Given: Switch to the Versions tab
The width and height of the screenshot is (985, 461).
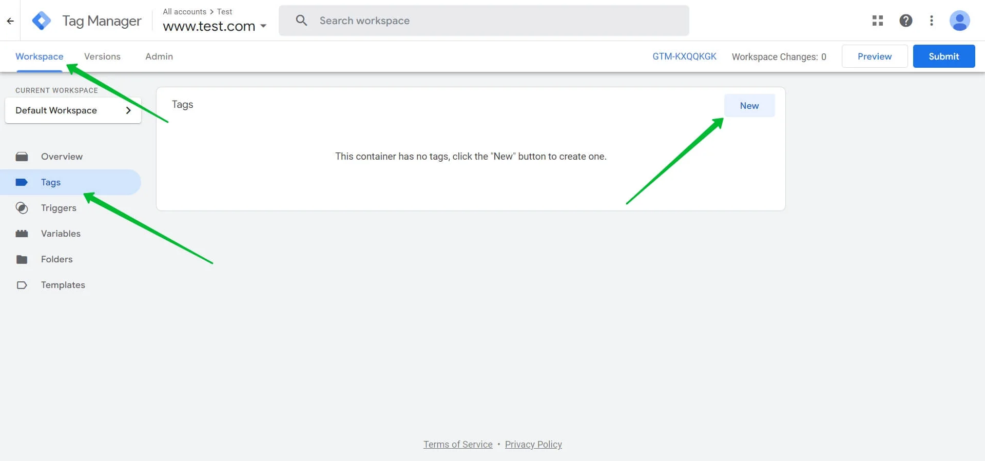Looking at the screenshot, I should [x=102, y=56].
